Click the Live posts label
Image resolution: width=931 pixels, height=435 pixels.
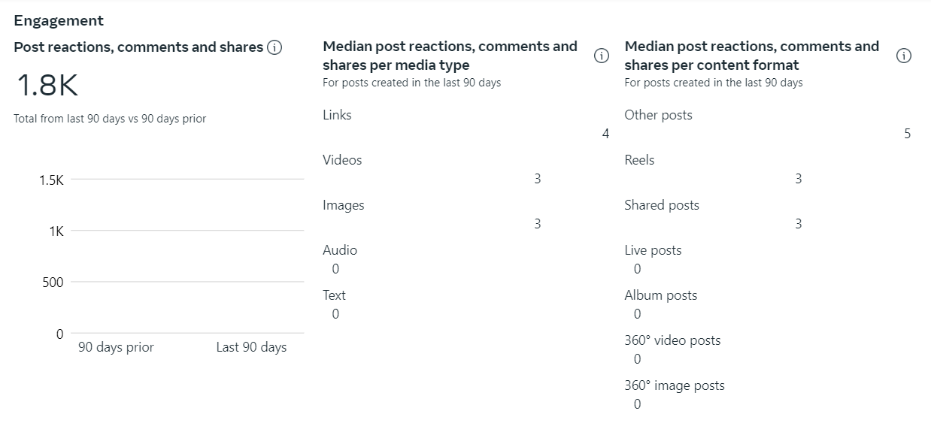tap(653, 250)
